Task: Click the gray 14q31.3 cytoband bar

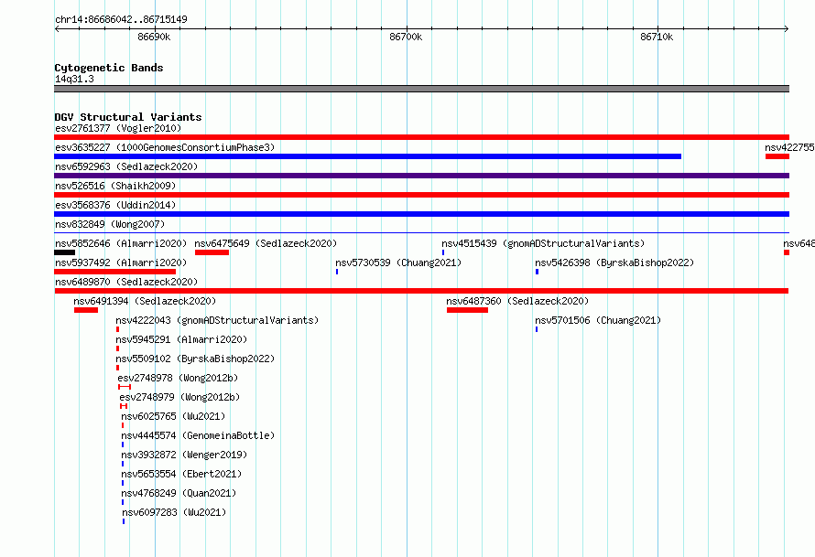Action: pos(421,89)
